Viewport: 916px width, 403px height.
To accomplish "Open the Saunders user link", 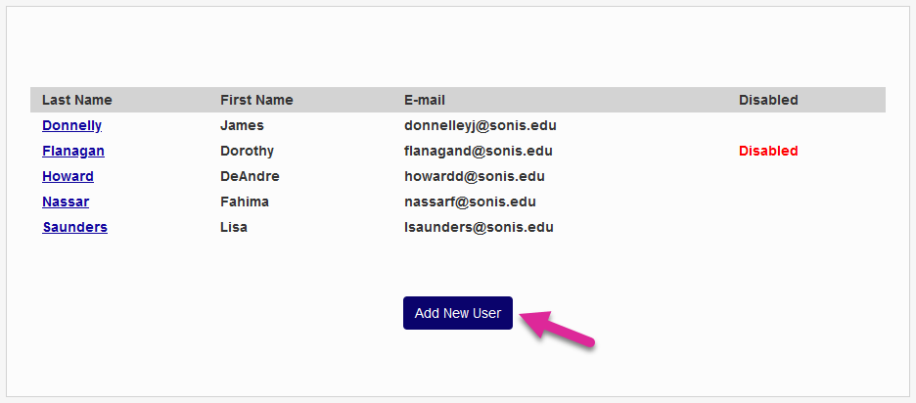I will (x=74, y=227).
